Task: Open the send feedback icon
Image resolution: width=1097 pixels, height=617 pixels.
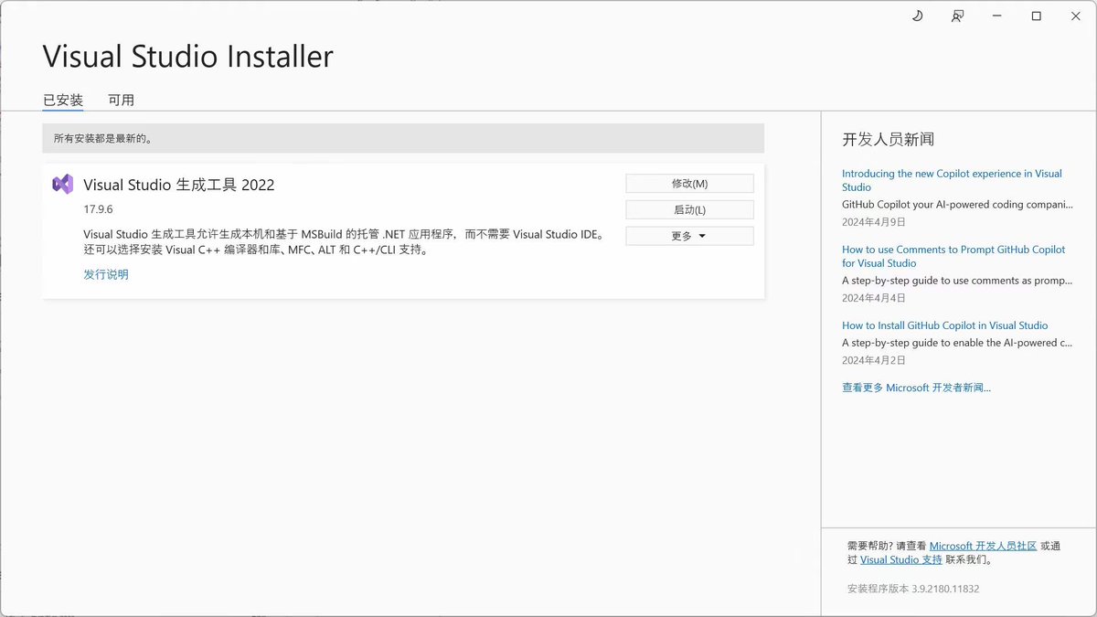Action: [x=957, y=16]
